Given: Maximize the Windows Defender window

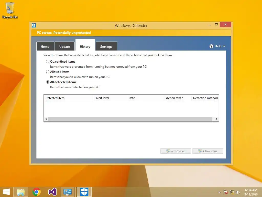Looking at the screenshot, I should pos(216,24).
